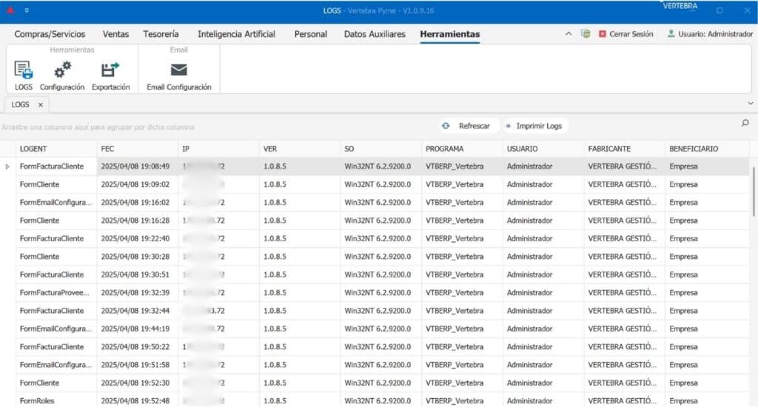Sort by VER column header

pyautogui.click(x=300, y=149)
